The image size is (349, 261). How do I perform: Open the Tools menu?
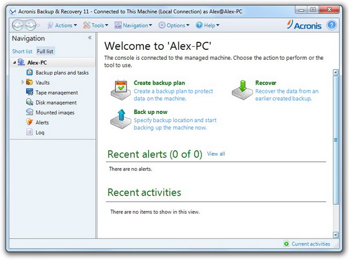(x=100, y=26)
